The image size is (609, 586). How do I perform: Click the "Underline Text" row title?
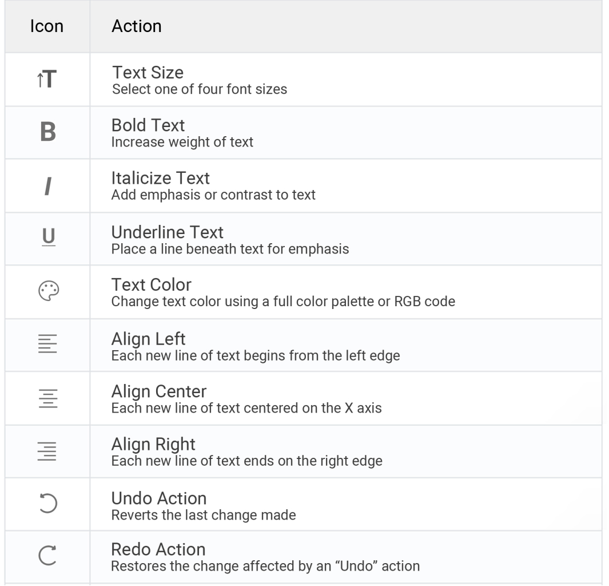click(168, 232)
